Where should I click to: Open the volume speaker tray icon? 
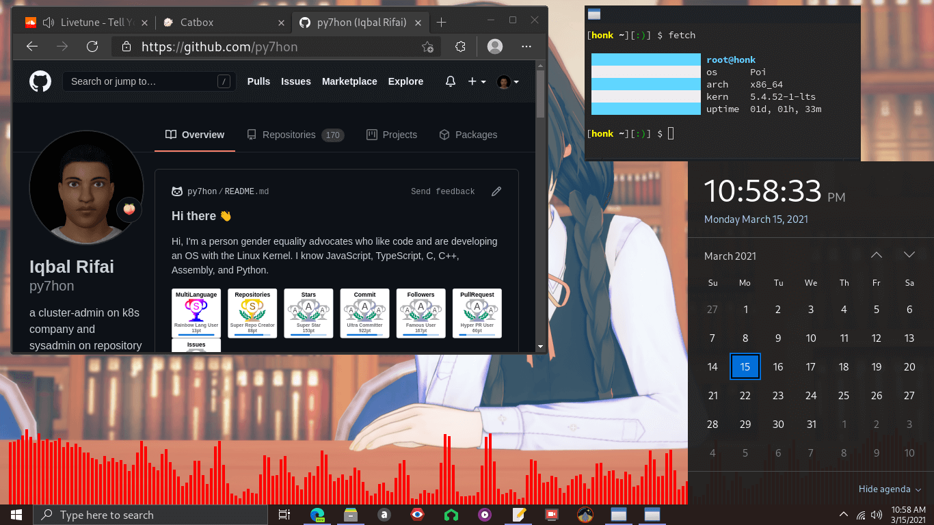point(877,515)
